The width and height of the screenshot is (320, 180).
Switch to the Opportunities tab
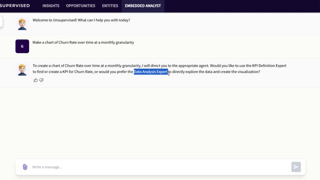80,5
